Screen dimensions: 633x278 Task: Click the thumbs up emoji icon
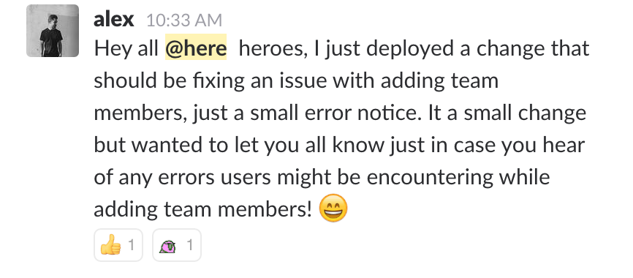click(x=110, y=245)
